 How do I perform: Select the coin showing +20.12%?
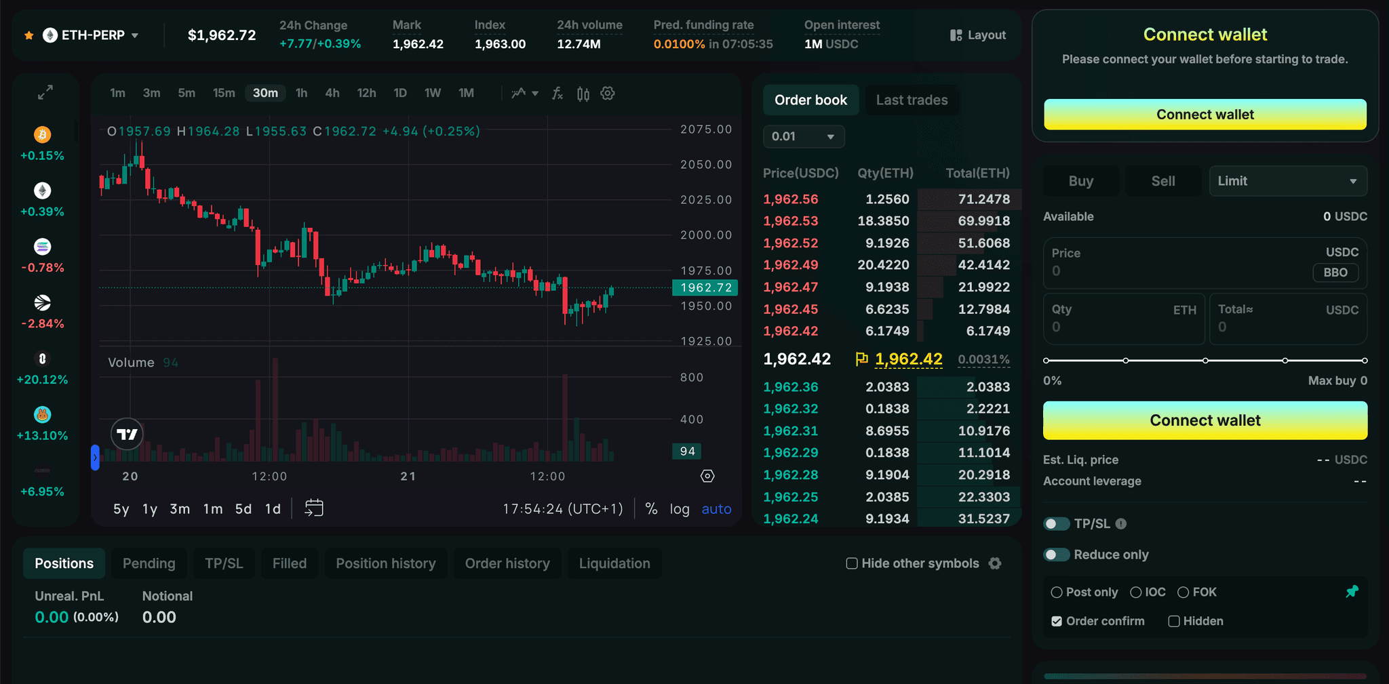(x=43, y=359)
